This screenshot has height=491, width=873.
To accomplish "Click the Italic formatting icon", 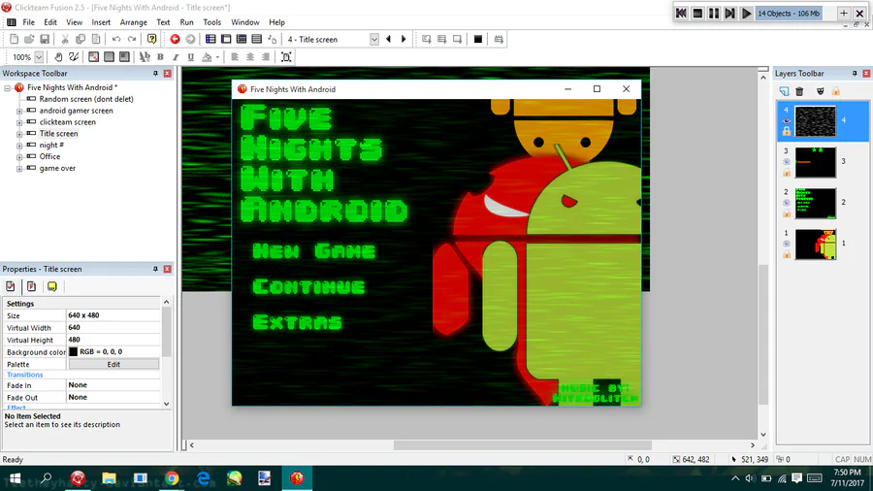I will point(176,57).
